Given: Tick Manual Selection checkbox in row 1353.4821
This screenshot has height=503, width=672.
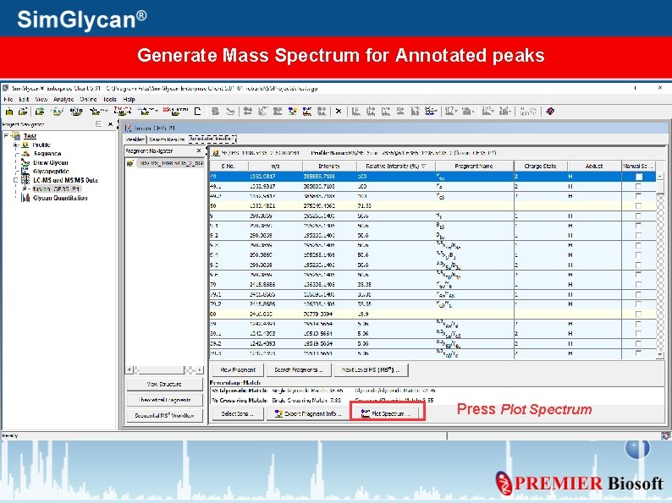Looking at the screenshot, I should click(639, 206).
